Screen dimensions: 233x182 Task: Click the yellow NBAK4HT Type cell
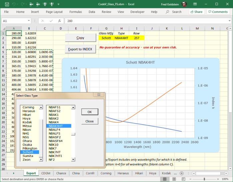click(121, 38)
